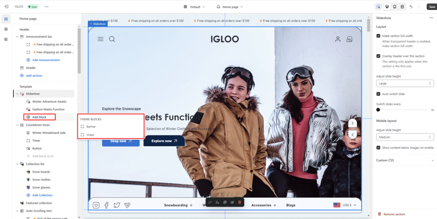Click the Save button

[431, 7]
